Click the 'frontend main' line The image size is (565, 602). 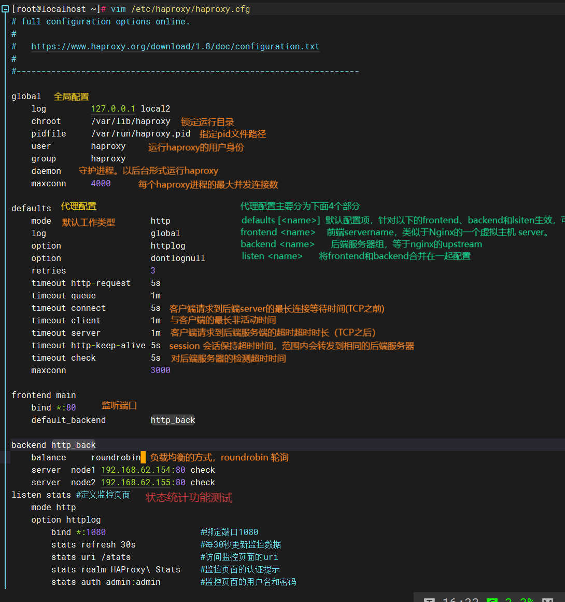pos(44,395)
